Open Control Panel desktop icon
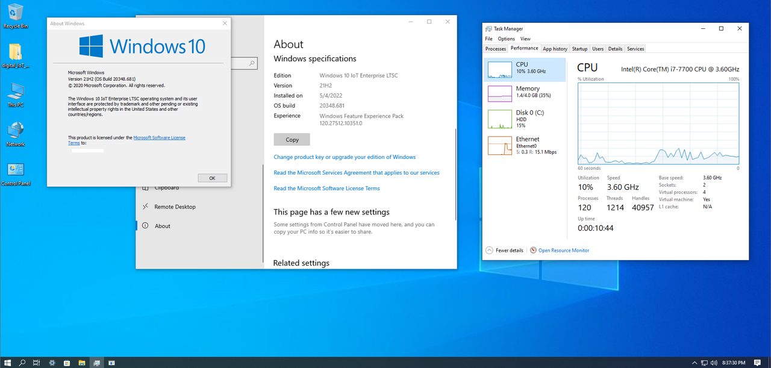Viewport: 771px width, 368px height. point(16,173)
